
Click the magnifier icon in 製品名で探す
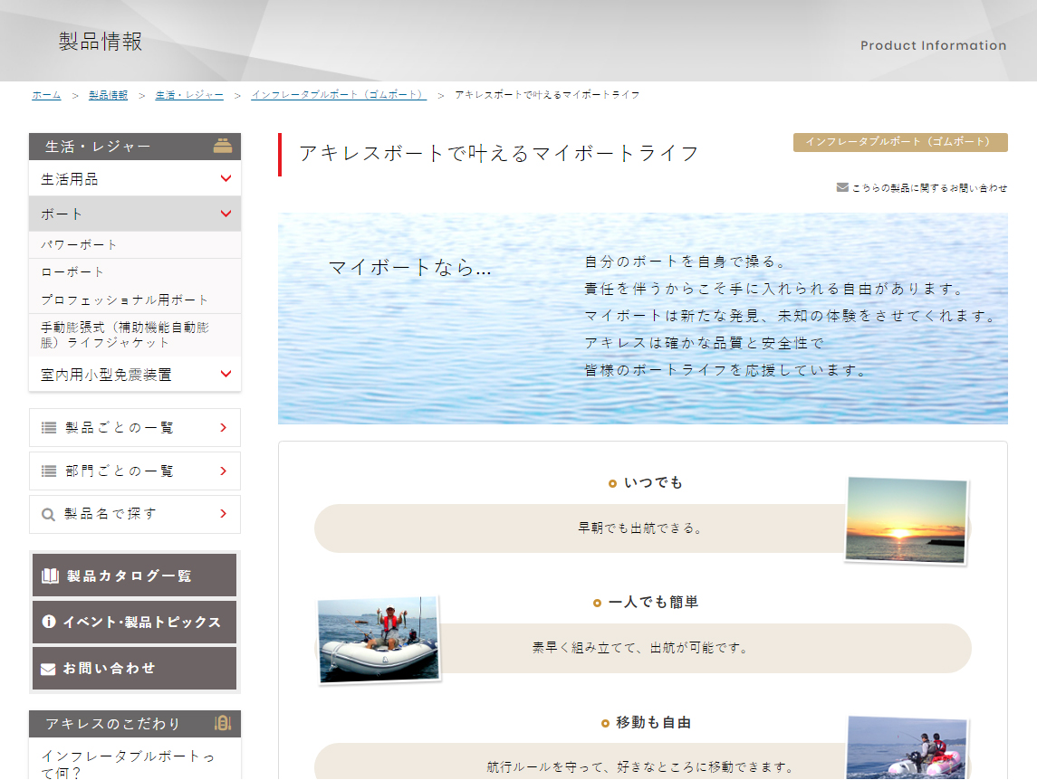tap(48, 514)
